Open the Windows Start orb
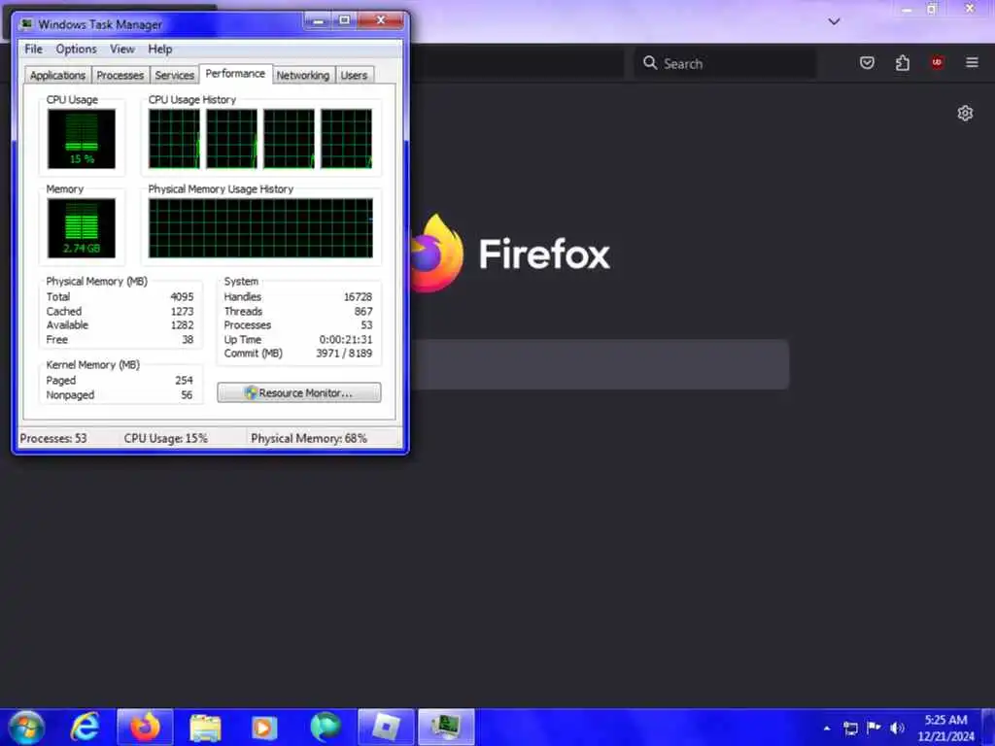The width and height of the screenshot is (995, 746). point(26,728)
